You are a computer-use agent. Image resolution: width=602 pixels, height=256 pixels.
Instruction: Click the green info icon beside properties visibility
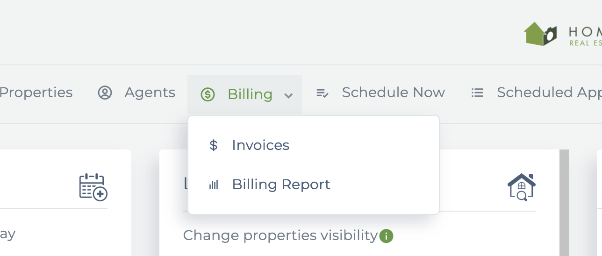(x=386, y=236)
